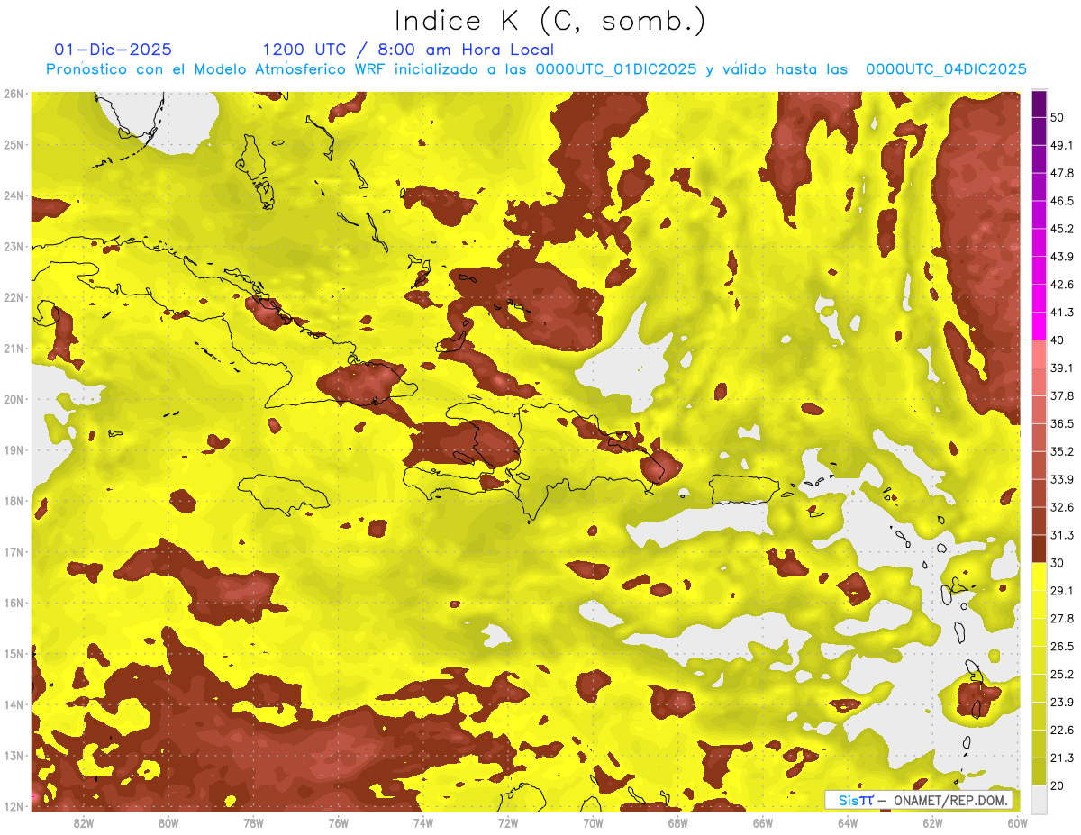Click the 21N latitude label
This screenshot has width=1081, height=835.
click(14, 348)
